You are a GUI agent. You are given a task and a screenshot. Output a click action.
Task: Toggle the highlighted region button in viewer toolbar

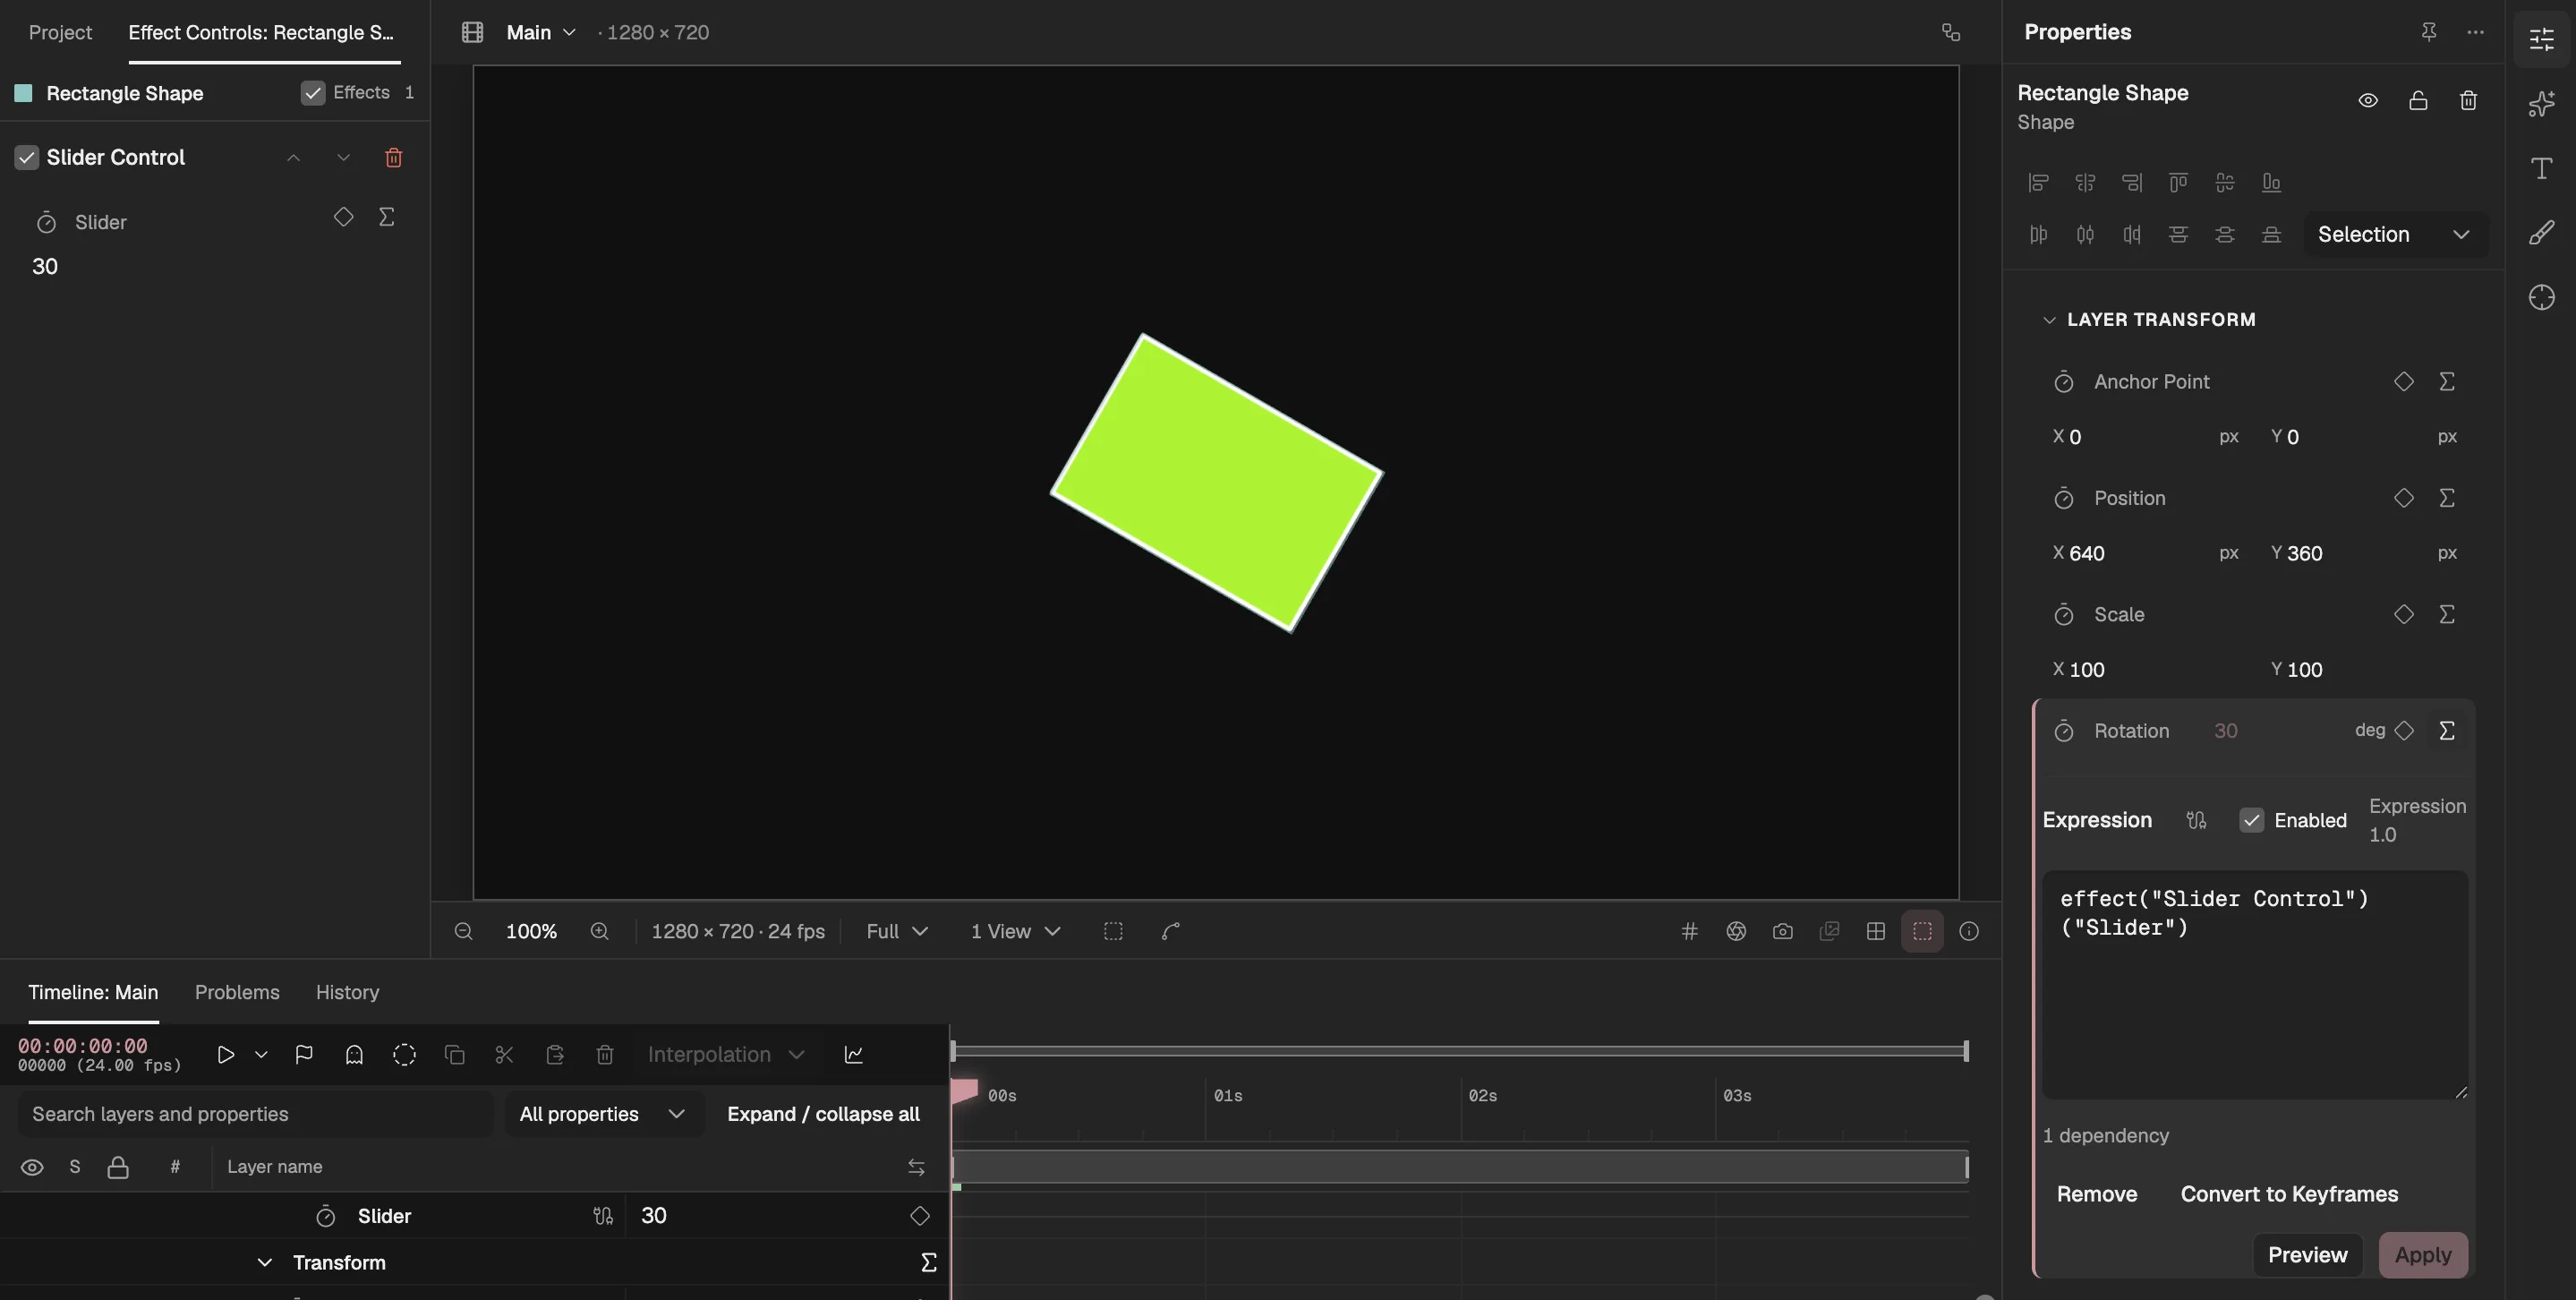(1921, 931)
